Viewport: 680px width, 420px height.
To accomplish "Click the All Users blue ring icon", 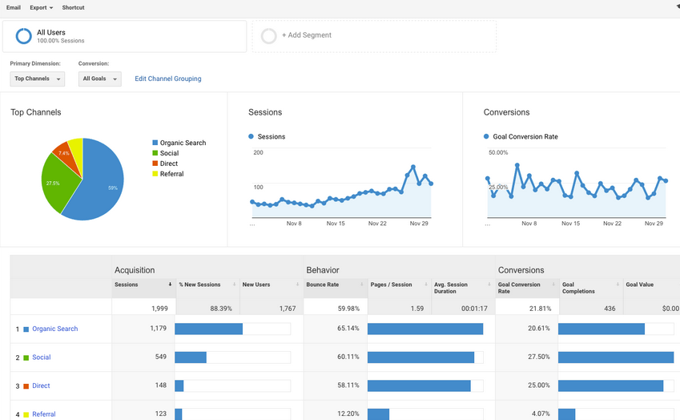I will pos(23,36).
